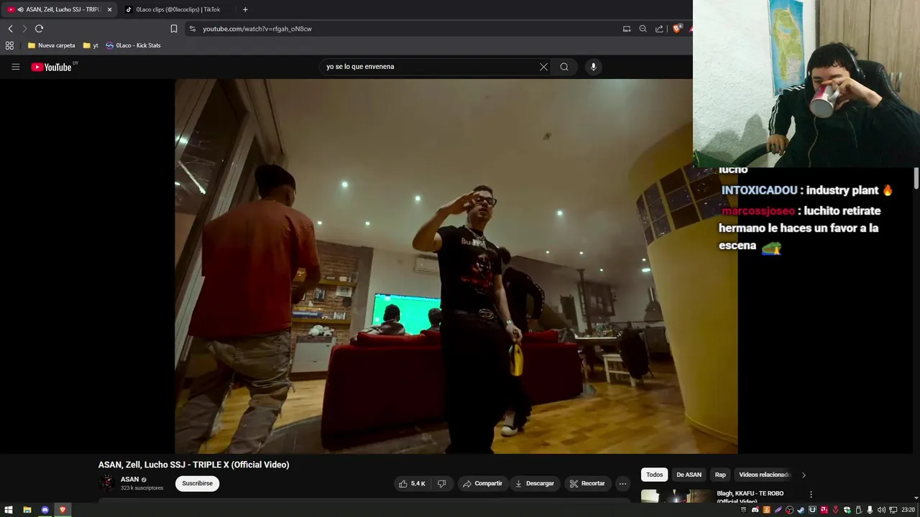Open AMD software tray icon
Image resolution: width=920 pixels, height=517 pixels.
click(x=824, y=510)
